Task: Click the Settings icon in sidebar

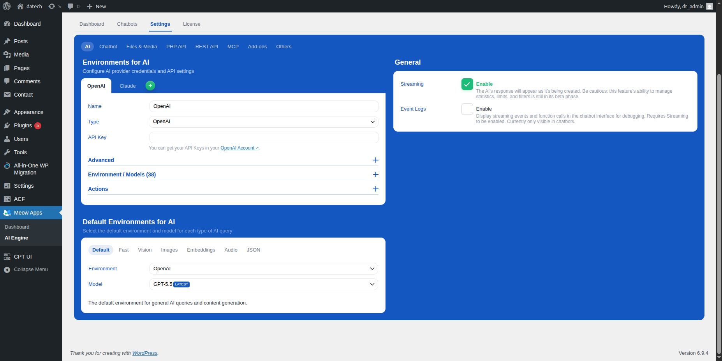Action: click(7, 186)
